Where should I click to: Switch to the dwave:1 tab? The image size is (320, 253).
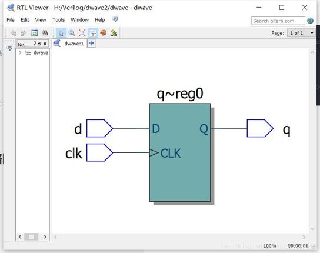pyautogui.click(x=69, y=44)
